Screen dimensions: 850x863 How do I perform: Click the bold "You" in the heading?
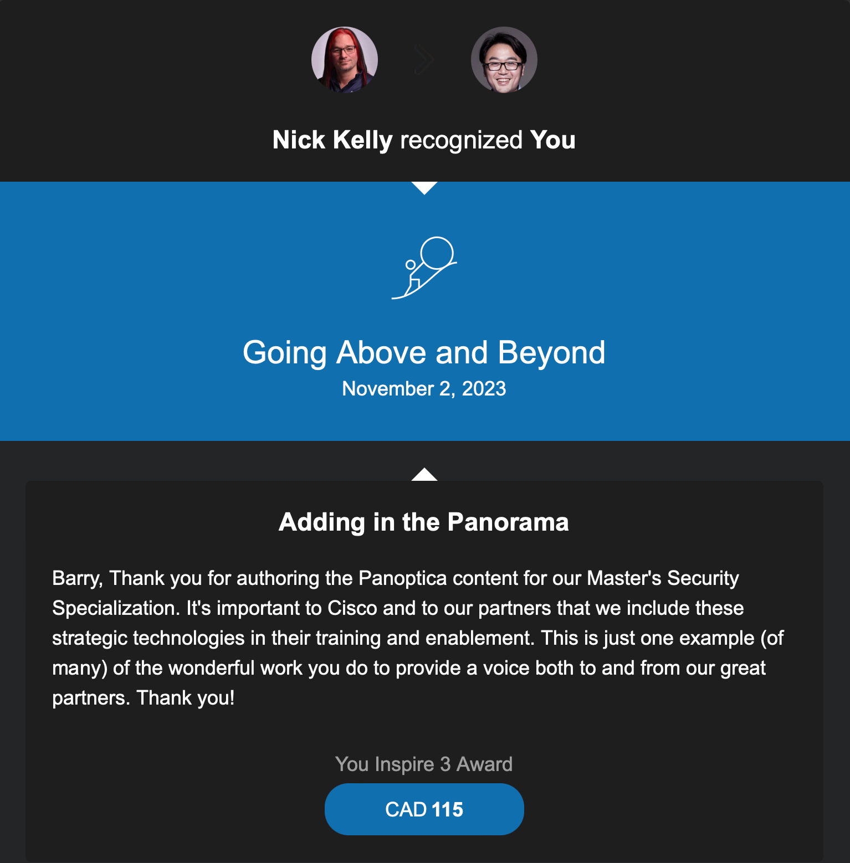pyautogui.click(x=552, y=140)
